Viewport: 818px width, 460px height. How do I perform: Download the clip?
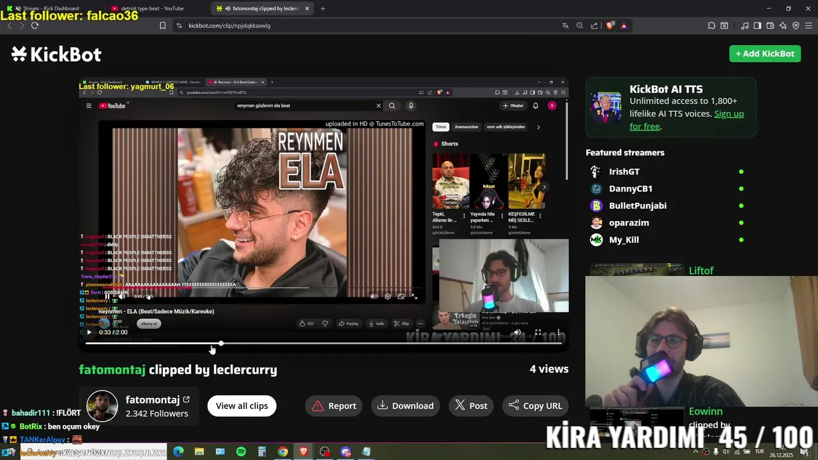click(x=406, y=406)
